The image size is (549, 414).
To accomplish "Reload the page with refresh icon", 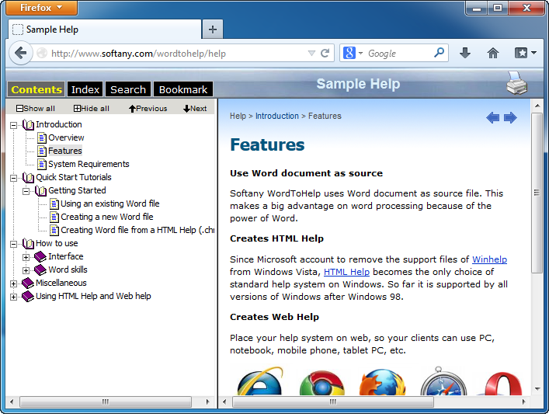I will click(x=325, y=54).
